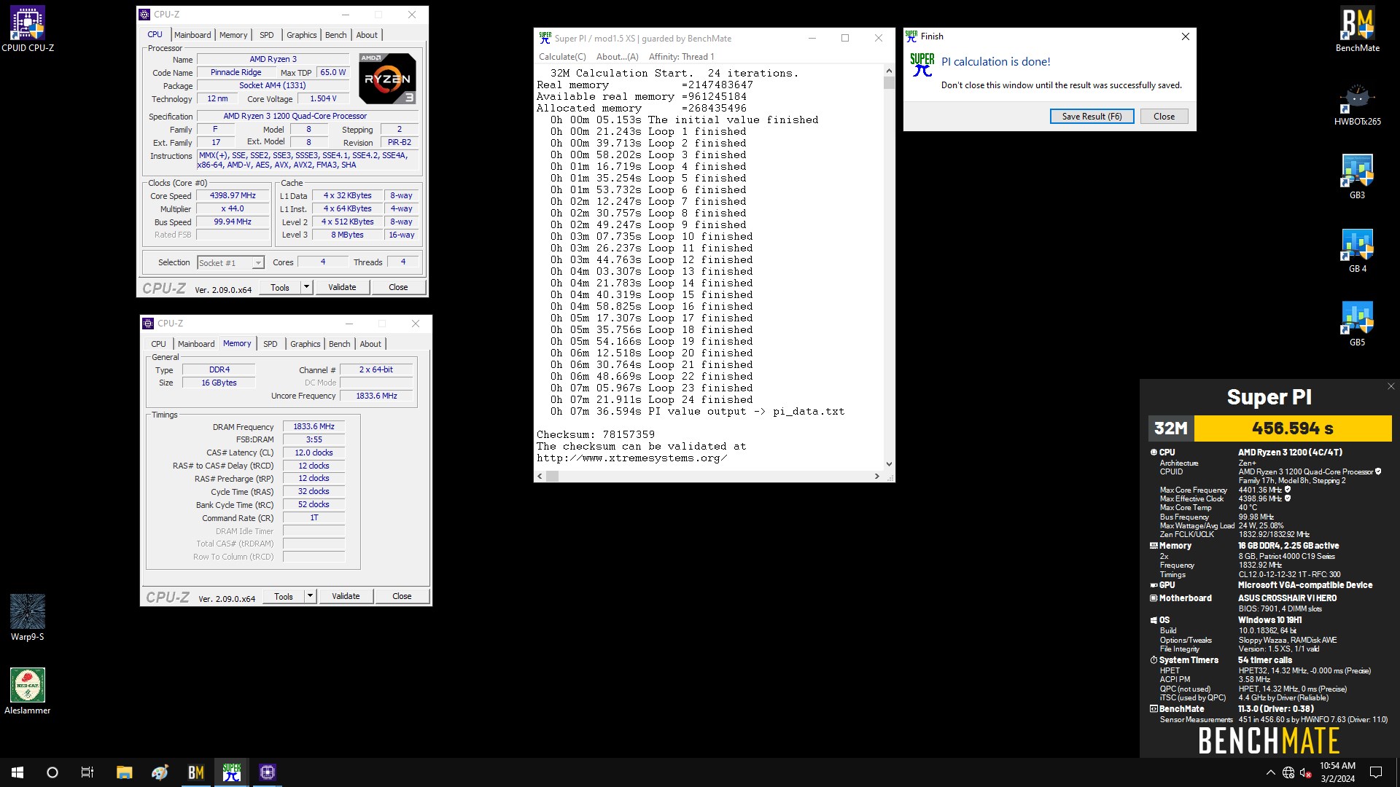Screen dimensions: 1400x787
Task: Click the Core Speed value field
Action: click(x=233, y=196)
